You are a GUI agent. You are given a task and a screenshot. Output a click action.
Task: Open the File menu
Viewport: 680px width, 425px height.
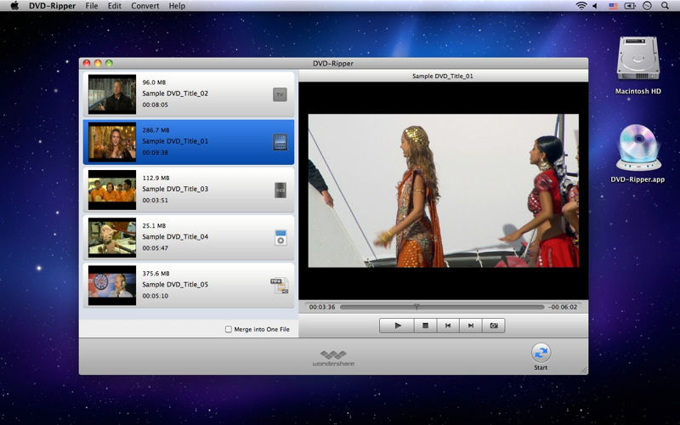[x=92, y=6]
